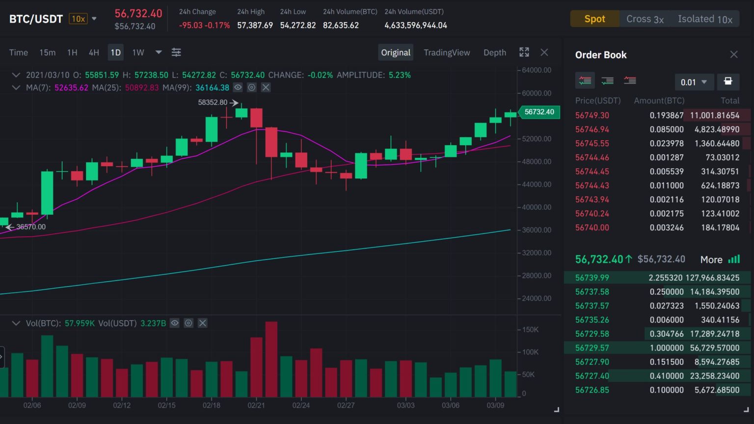The height and width of the screenshot is (424, 754).
Task: Open the 0.01 precision dropdown
Action: pyautogui.click(x=694, y=82)
